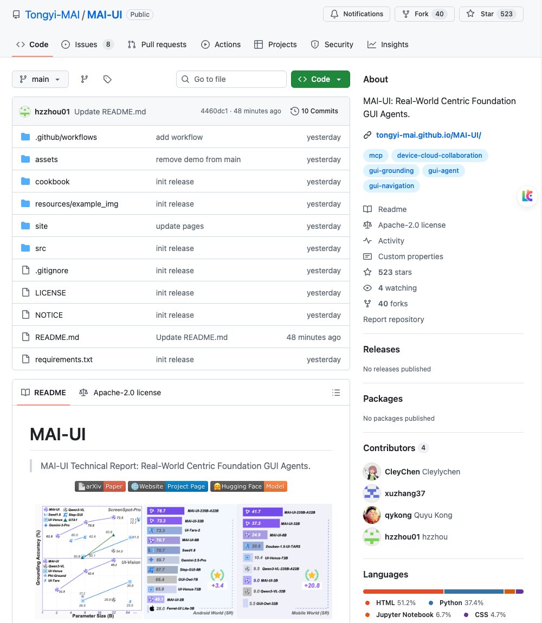The width and height of the screenshot is (542, 623).
Task: Click the device-cloud-collaboration topic tag
Action: 440,156
